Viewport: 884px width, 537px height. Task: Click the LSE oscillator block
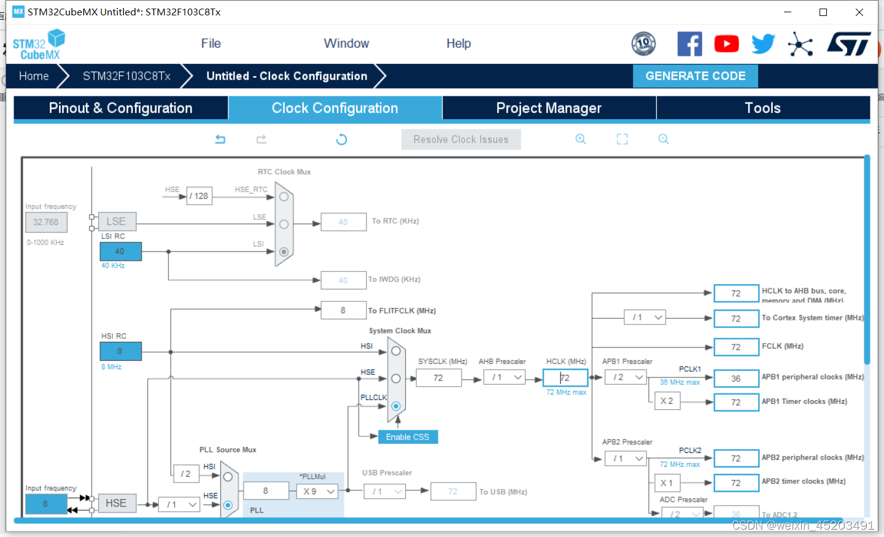[x=116, y=222]
